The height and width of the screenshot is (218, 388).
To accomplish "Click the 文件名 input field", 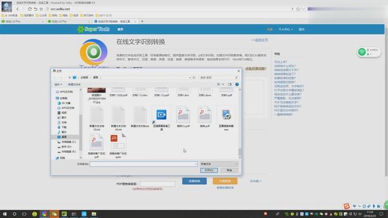I will pos(144,164).
